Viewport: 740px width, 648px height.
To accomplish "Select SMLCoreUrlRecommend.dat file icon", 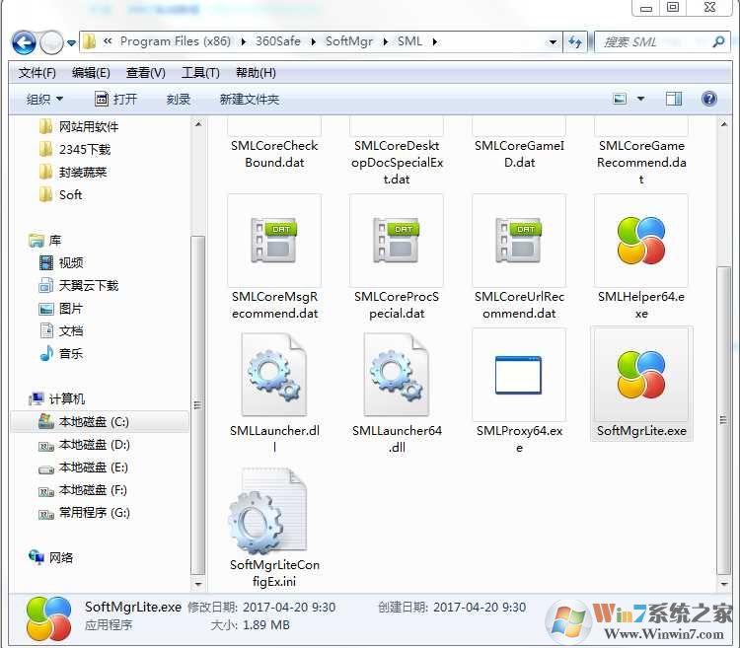I will pyautogui.click(x=519, y=240).
